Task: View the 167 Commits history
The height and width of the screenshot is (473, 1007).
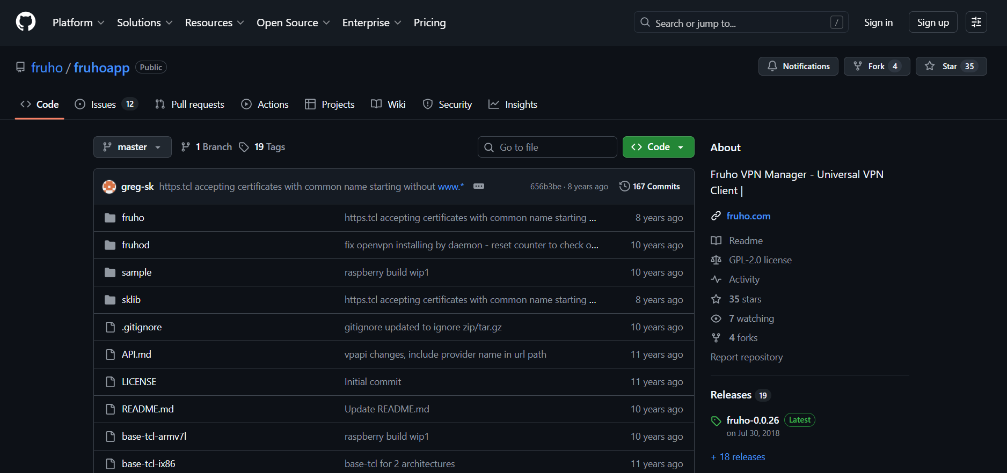Action: tap(650, 186)
